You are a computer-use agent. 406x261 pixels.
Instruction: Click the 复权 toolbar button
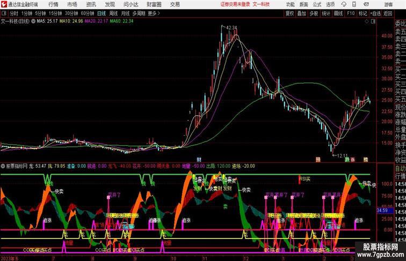click(290, 13)
